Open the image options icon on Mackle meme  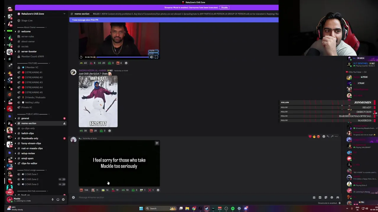pyautogui.click(x=157, y=143)
